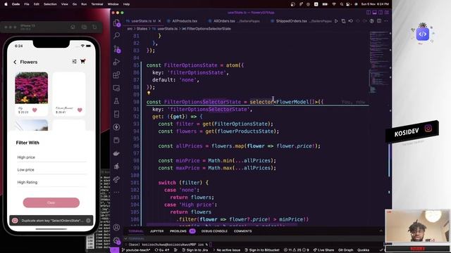
Task: Click the Run file play icon in editor toolbar
Action: tap(336, 21)
